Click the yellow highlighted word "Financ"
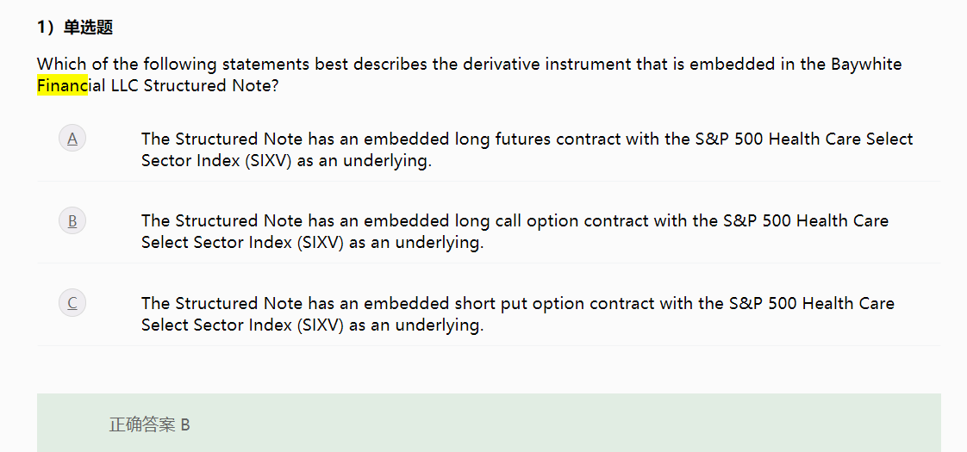 pyautogui.click(x=62, y=86)
